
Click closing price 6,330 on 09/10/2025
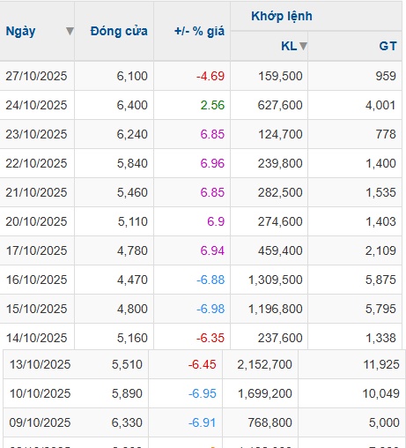click(127, 422)
